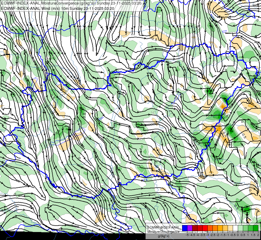Click the -4.5 tick label on legend
Screen dimensions: 261x240
click(x=192, y=235)
